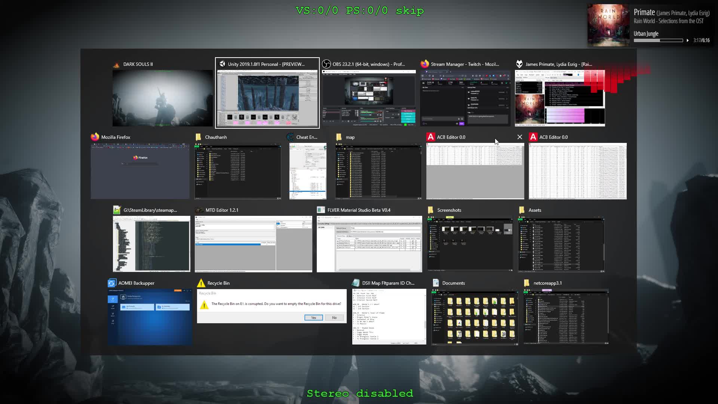Click the netcoreapp3.1 folder icon
Screen dimensions: 718x404
click(x=527, y=283)
